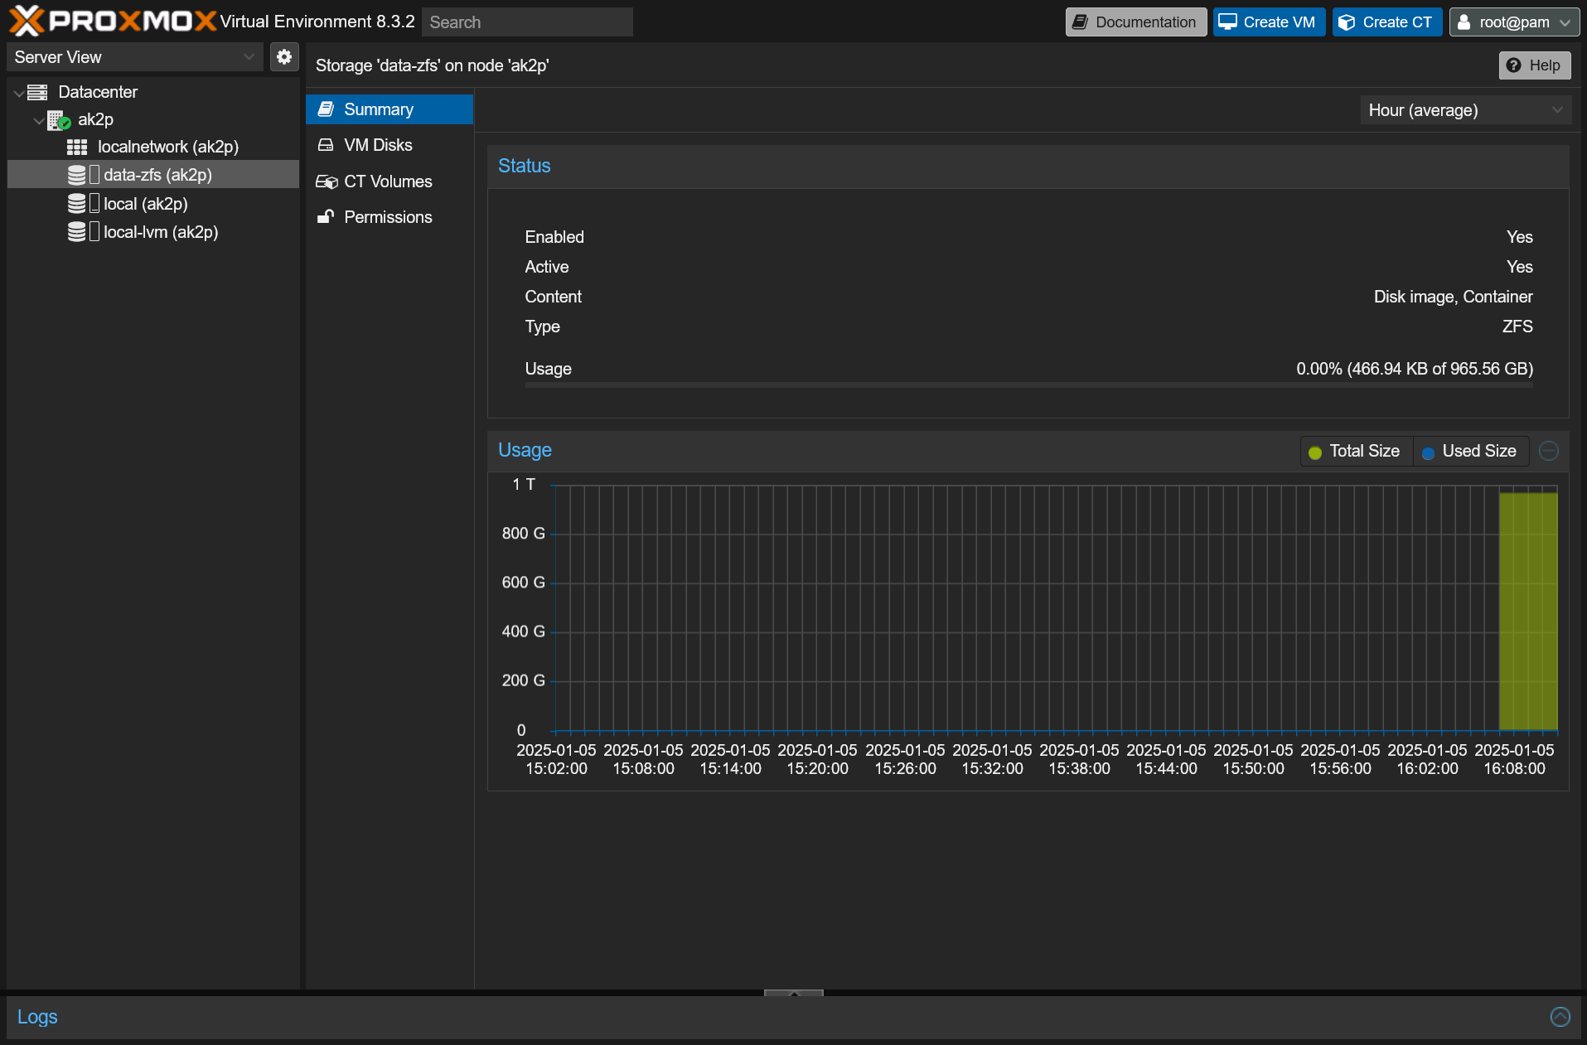Collapse the Datacenter tree node
The width and height of the screenshot is (1587, 1045).
tap(18, 93)
